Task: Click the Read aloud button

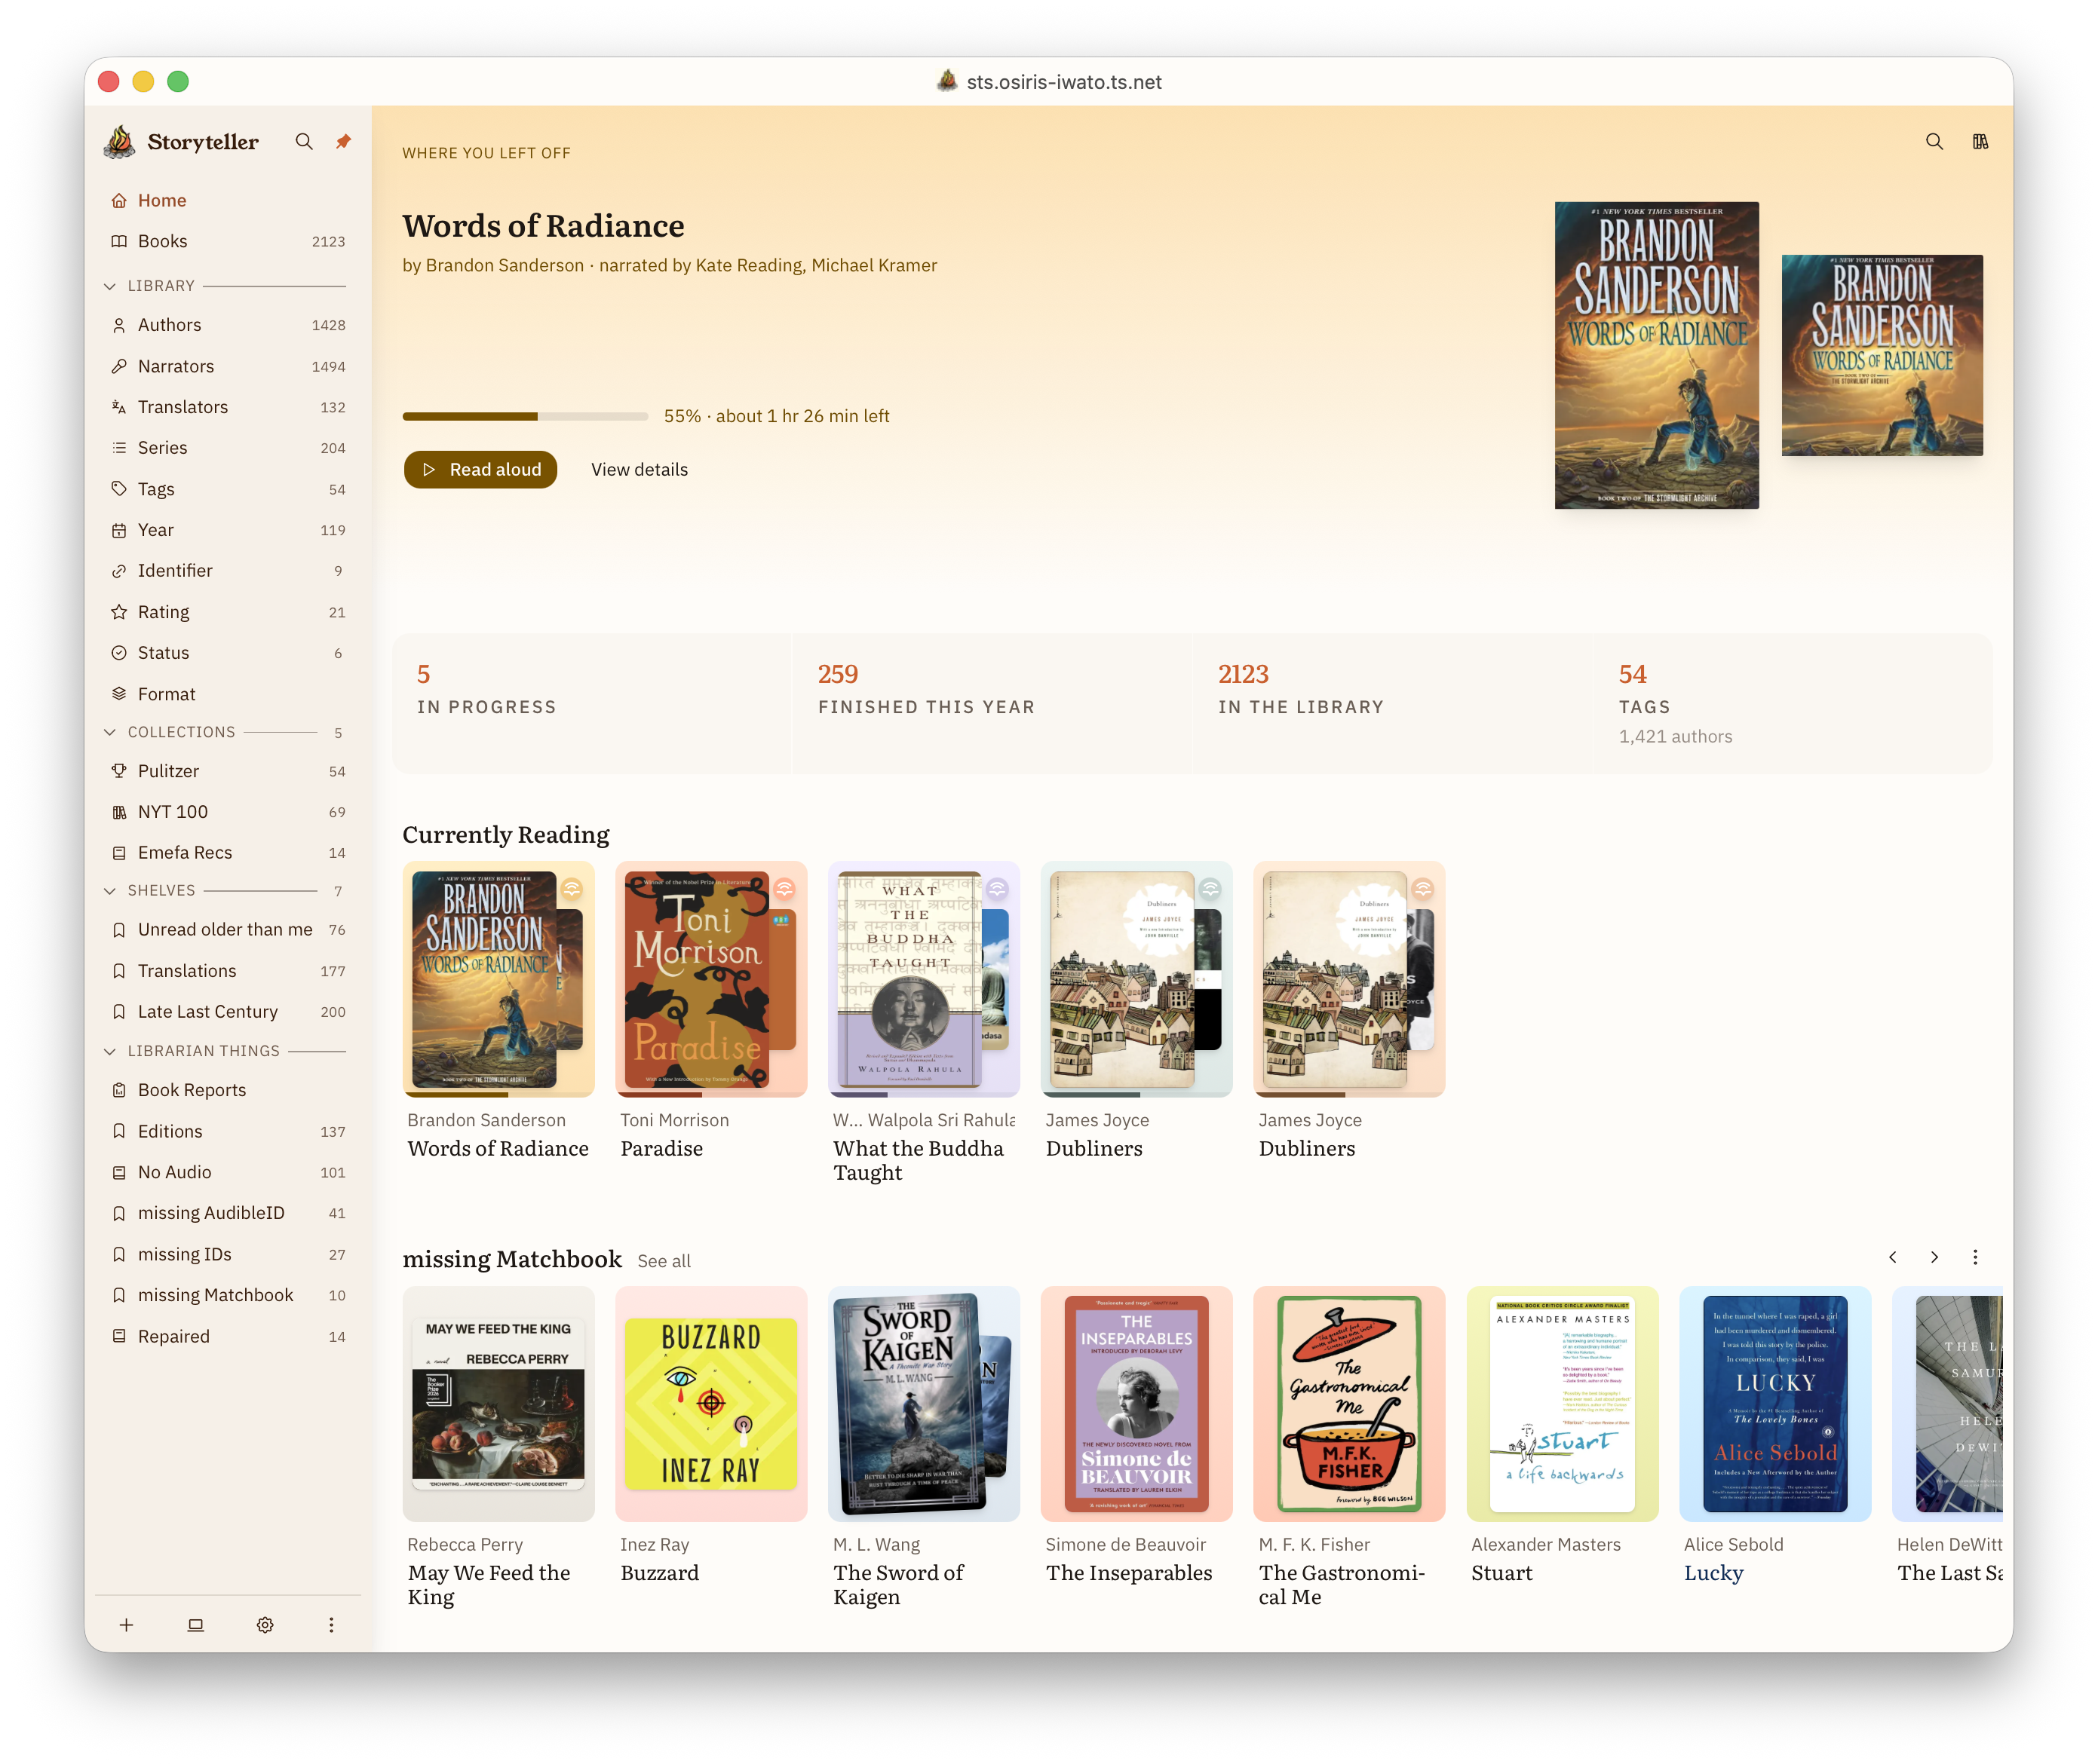Action: pos(480,470)
